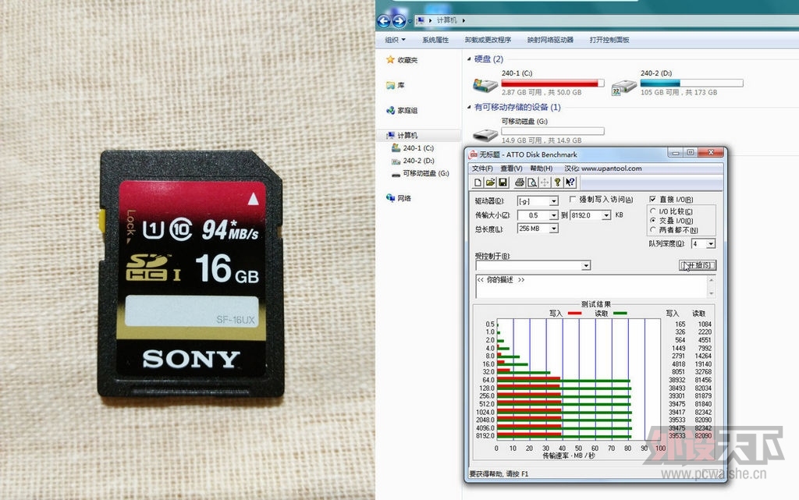
Task: Click the C: drive red usage bar
Action: (x=552, y=83)
